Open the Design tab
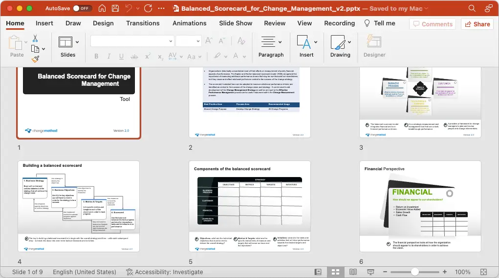 pyautogui.click(x=103, y=23)
